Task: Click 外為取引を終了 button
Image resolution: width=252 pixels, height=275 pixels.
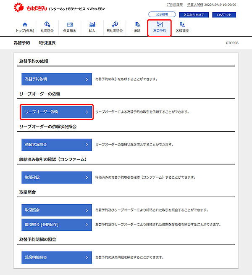Action: click(194, 15)
